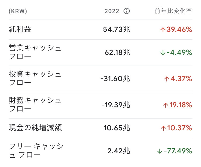Viewport: 201px width, 167px height.
Task: Click the info icon next to 2022
Action: [x=126, y=11]
